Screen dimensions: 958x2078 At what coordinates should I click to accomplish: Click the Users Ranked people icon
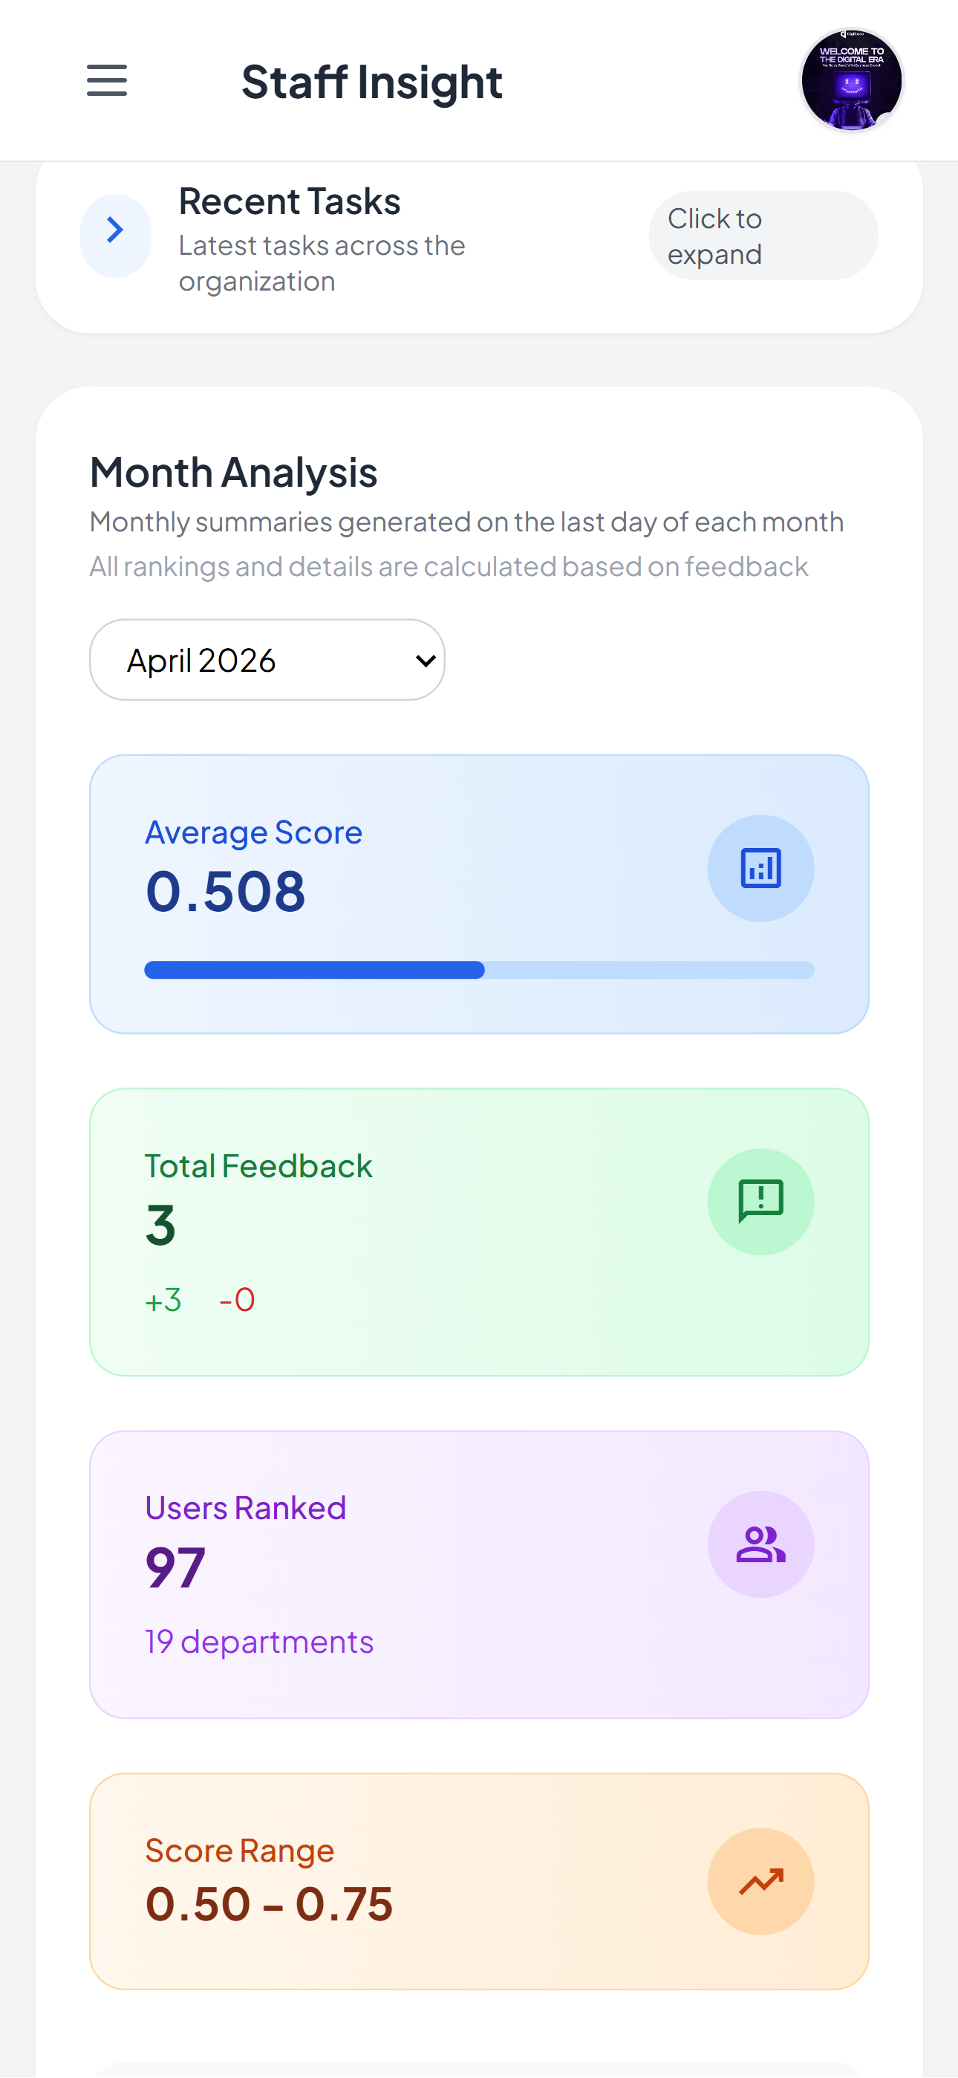[x=760, y=1544]
